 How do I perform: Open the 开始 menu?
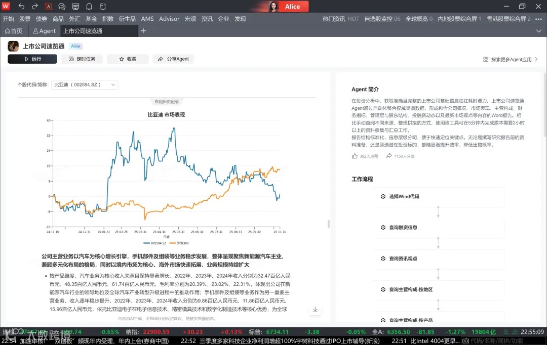9,19
